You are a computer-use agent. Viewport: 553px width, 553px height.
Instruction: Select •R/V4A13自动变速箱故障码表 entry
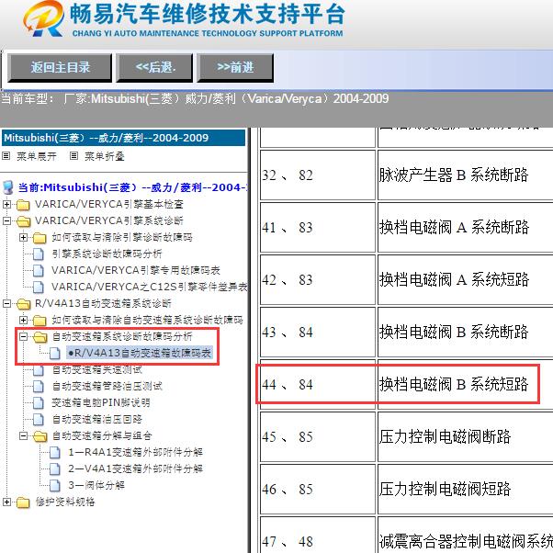point(140,353)
